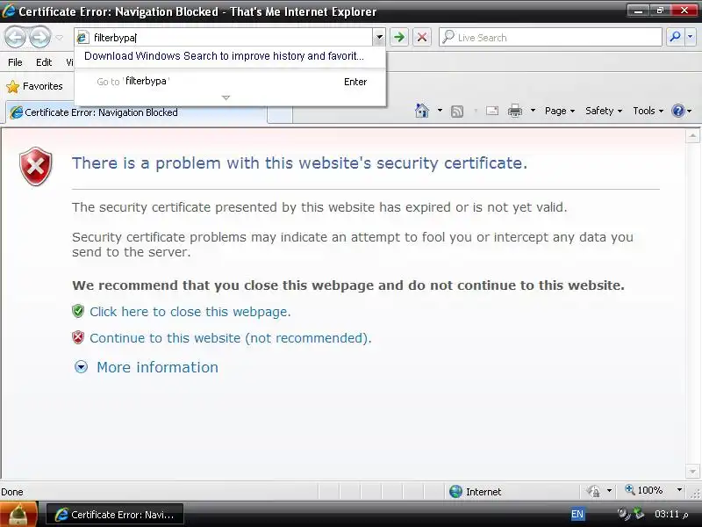
Task: Open the Safety menu
Action: (604, 111)
